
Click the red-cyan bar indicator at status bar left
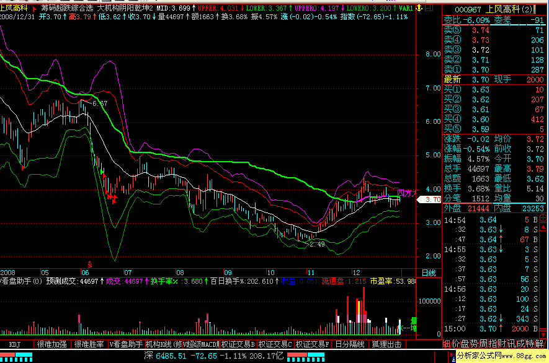click(16, 357)
